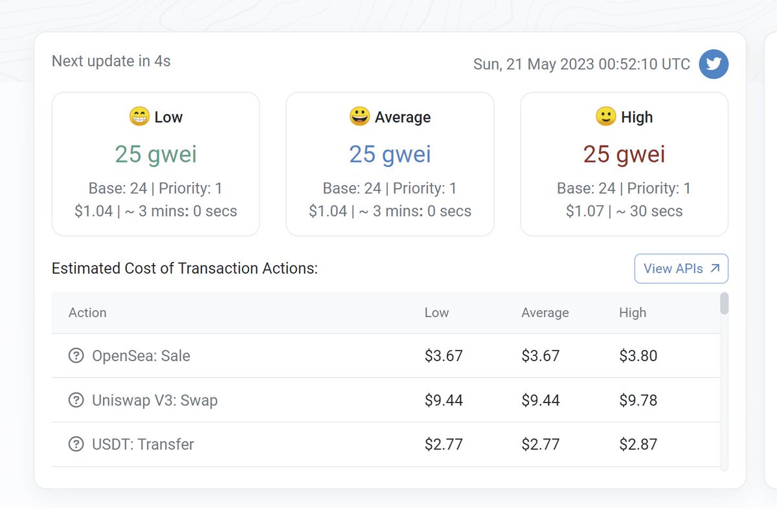Image resolution: width=777 pixels, height=508 pixels.
Task: Open help tooltip for Uniswap V3: Swap
Action: 76,400
